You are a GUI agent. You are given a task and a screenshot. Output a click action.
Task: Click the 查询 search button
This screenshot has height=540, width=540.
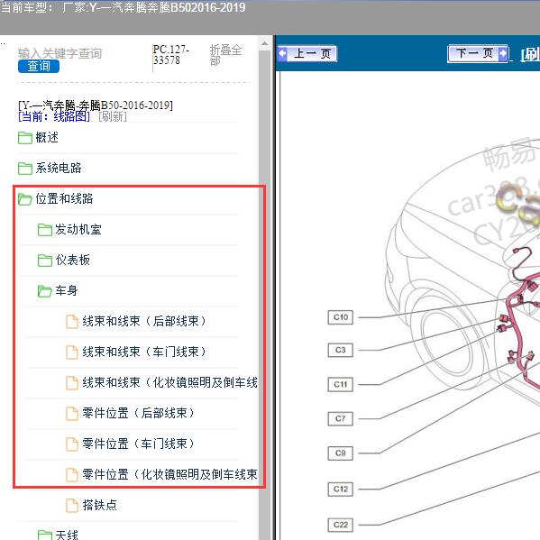[39, 66]
